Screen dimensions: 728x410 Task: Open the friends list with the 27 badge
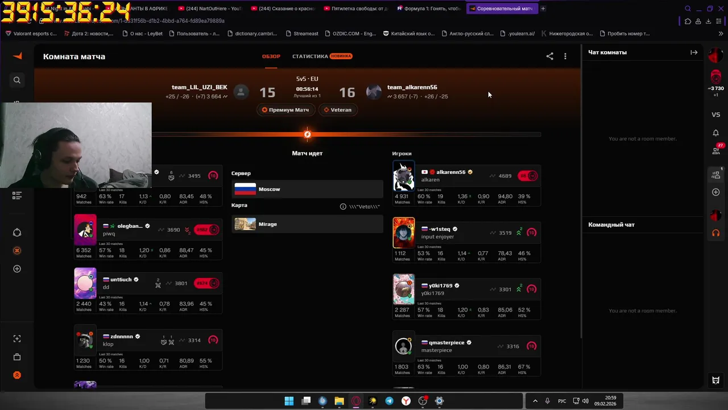pos(715,151)
